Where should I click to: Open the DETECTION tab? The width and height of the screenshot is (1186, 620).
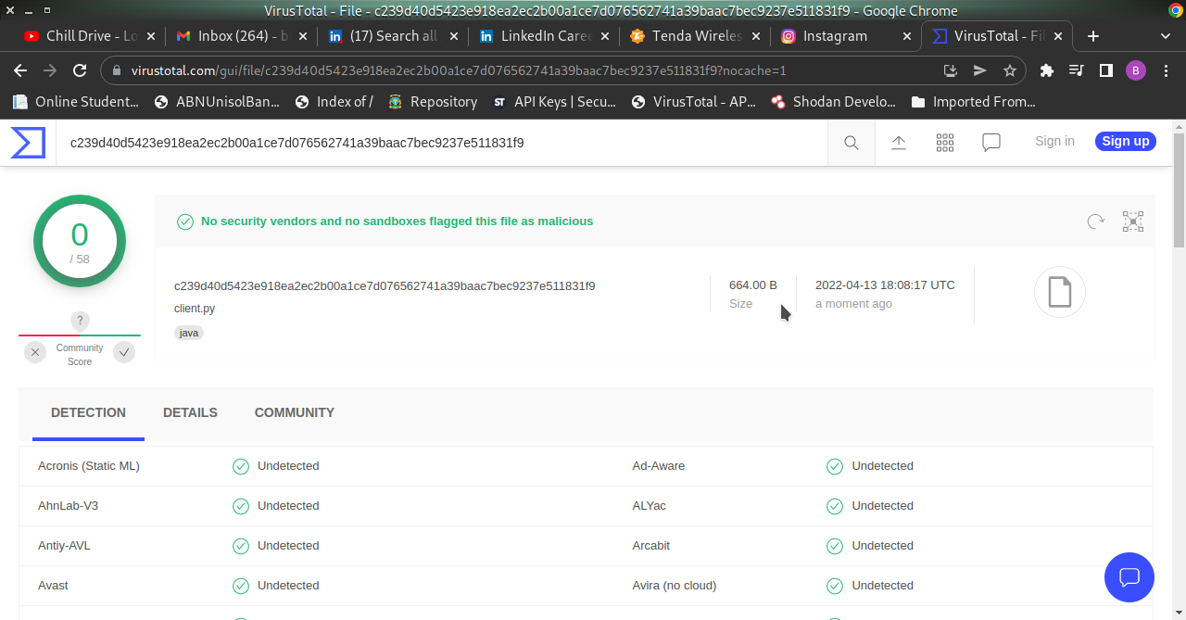point(88,413)
